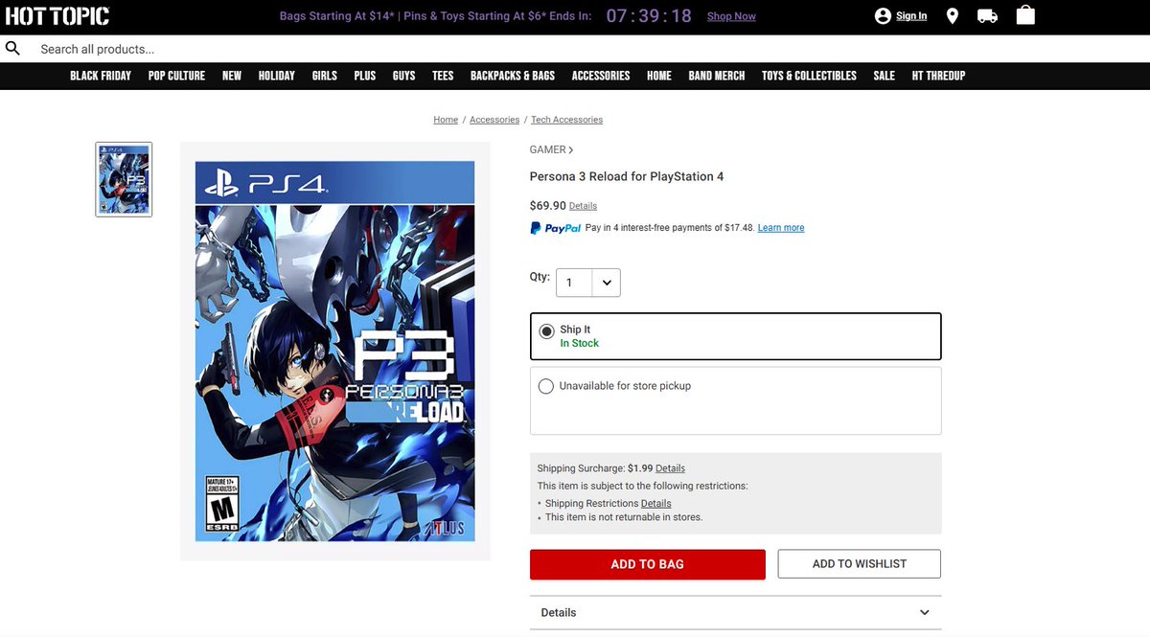Open the Shipping Surcharge Details link

[670, 468]
